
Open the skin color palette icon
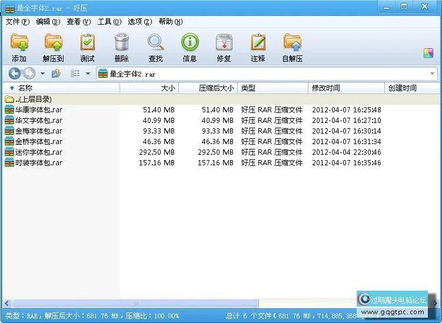coord(428,53)
